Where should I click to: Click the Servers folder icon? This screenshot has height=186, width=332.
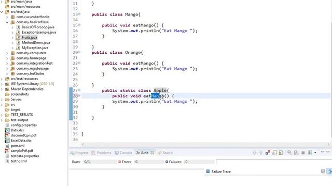[x=7, y=99]
